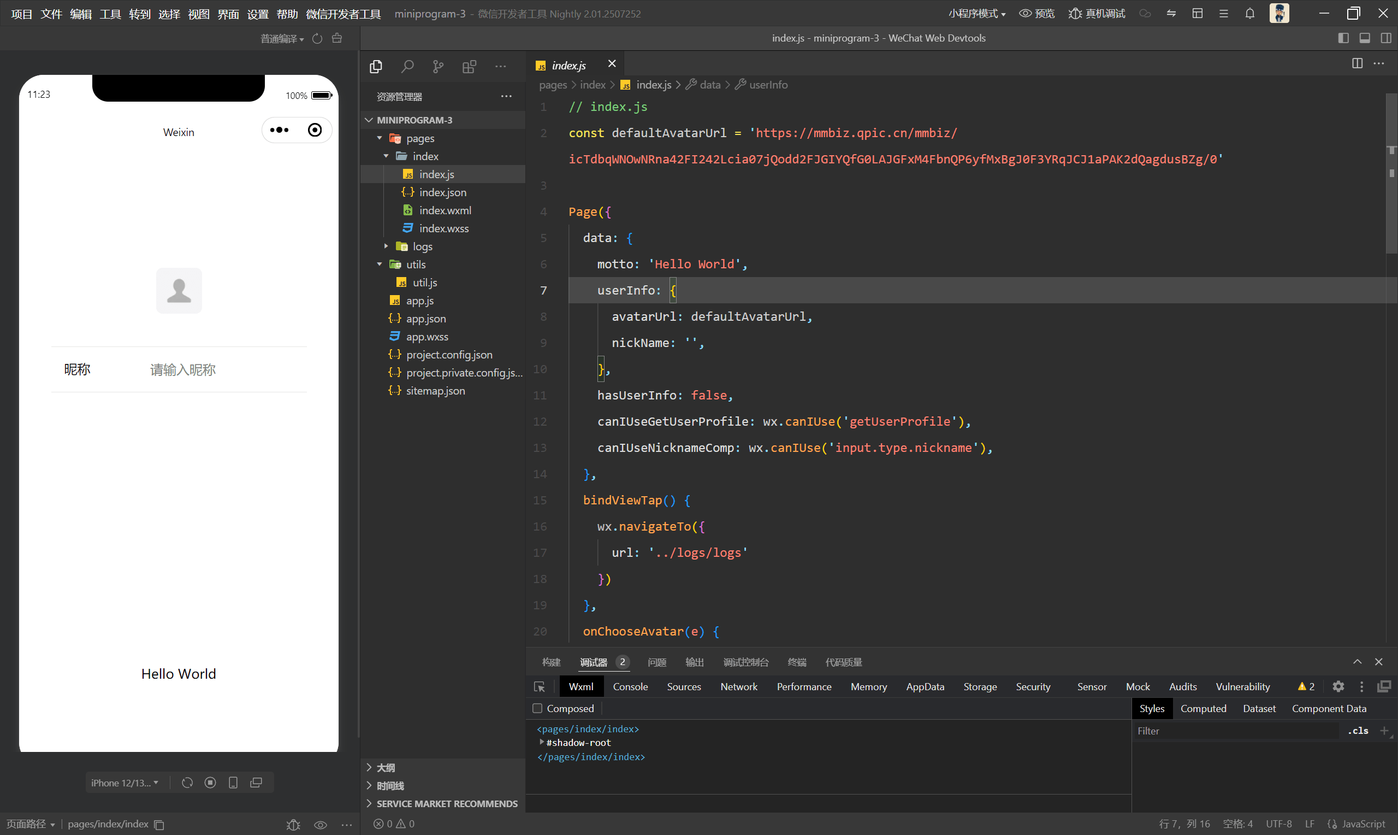The image size is (1398, 835).
Task: Open the search icon in sidebar
Action: coord(407,67)
